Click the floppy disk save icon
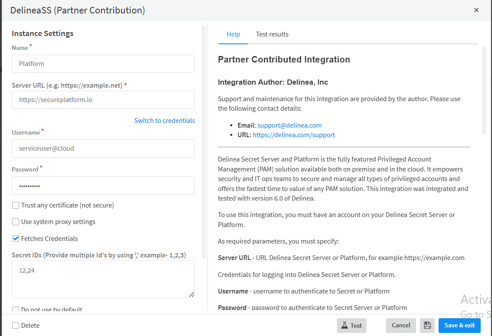492x336 pixels. pyautogui.click(x=427, y=325)
